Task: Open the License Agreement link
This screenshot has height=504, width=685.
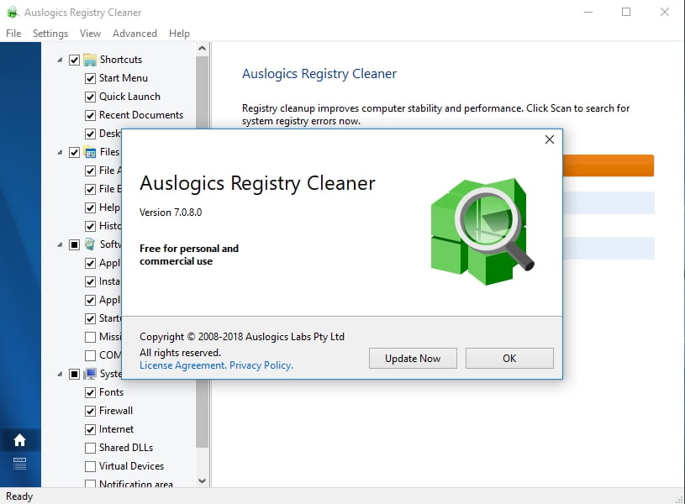Action: click(182, 365)
